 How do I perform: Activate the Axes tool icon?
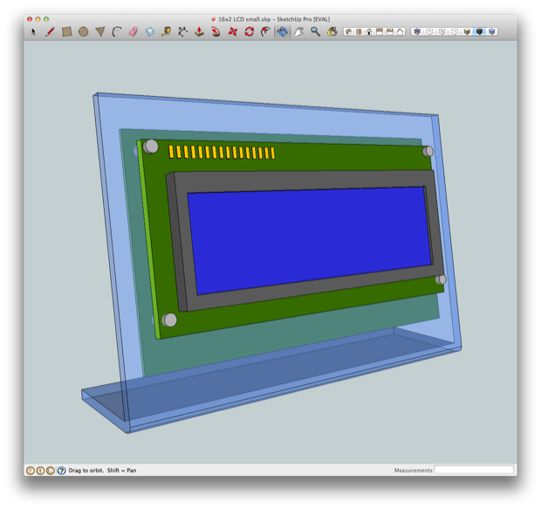tap(182, 31)
